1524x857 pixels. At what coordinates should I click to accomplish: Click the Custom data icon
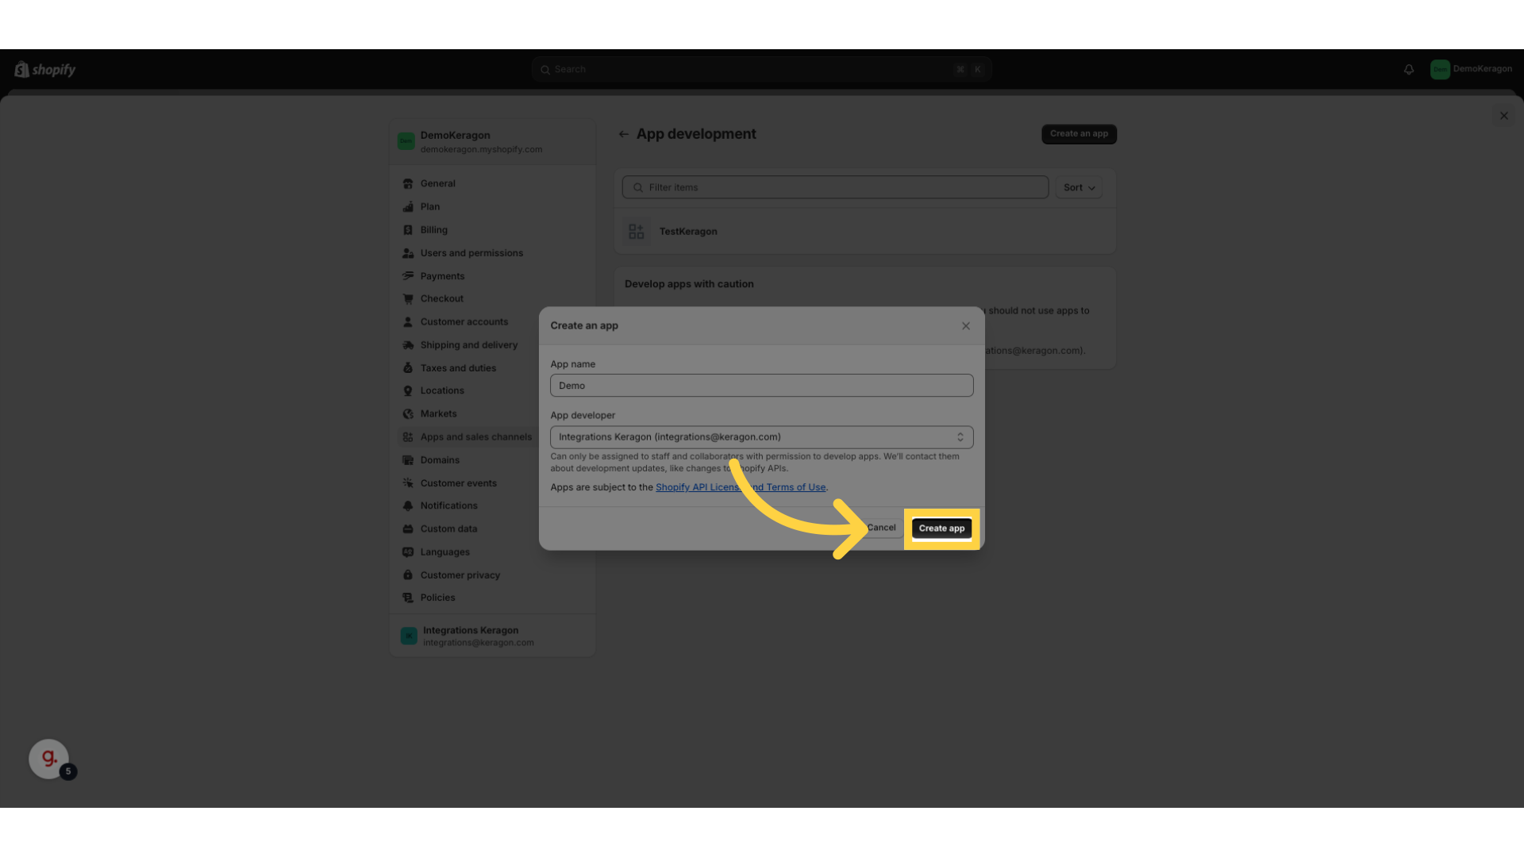click(408, 529)
